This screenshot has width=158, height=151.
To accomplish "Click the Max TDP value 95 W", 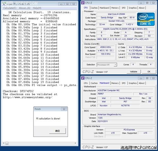I will coord(132,17).
